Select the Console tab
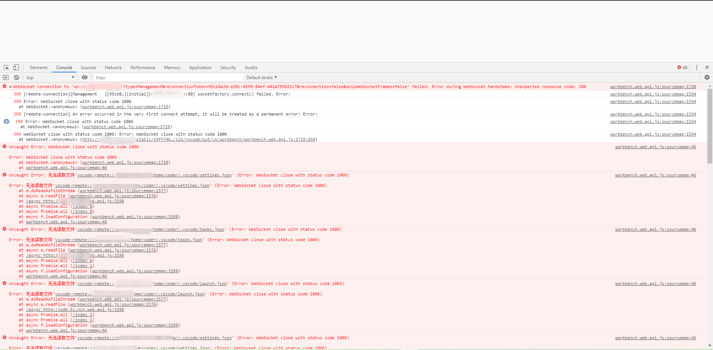Screen dimensions: 713x350 point(64,68)
